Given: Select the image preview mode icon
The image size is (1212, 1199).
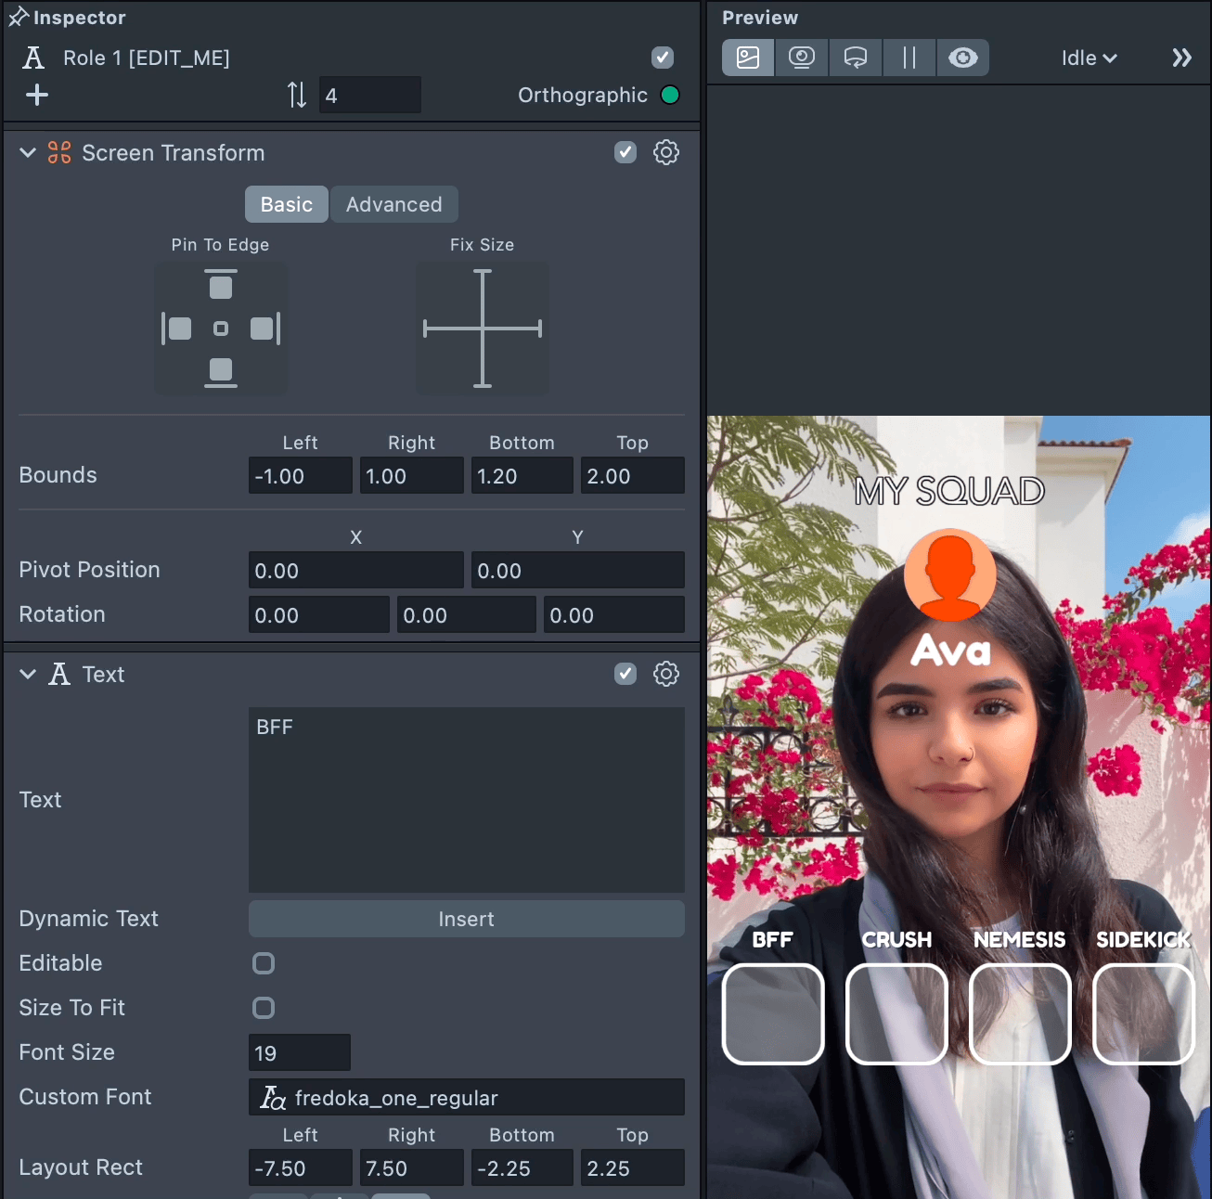Looking at the screenshot, I should 748,58.
